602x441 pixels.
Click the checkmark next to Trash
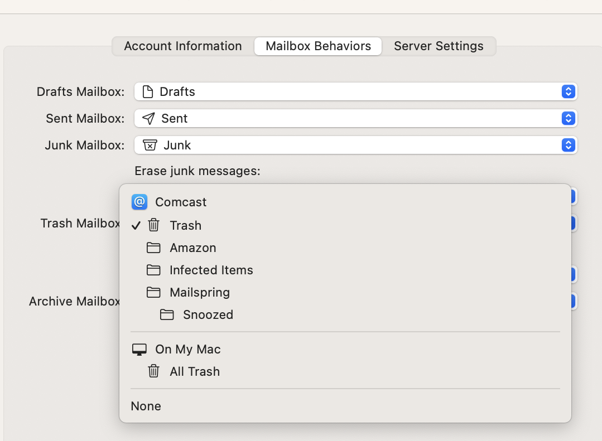coord(136,225)
